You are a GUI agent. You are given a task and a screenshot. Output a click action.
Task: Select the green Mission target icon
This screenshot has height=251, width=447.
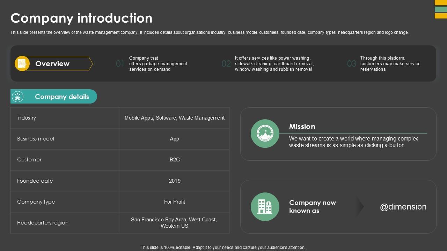(x=265, y=134)
